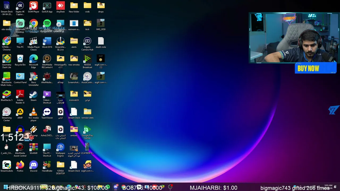Select the Media Player Classic icon
Viewport: 340px width, 191px height.
33,44
